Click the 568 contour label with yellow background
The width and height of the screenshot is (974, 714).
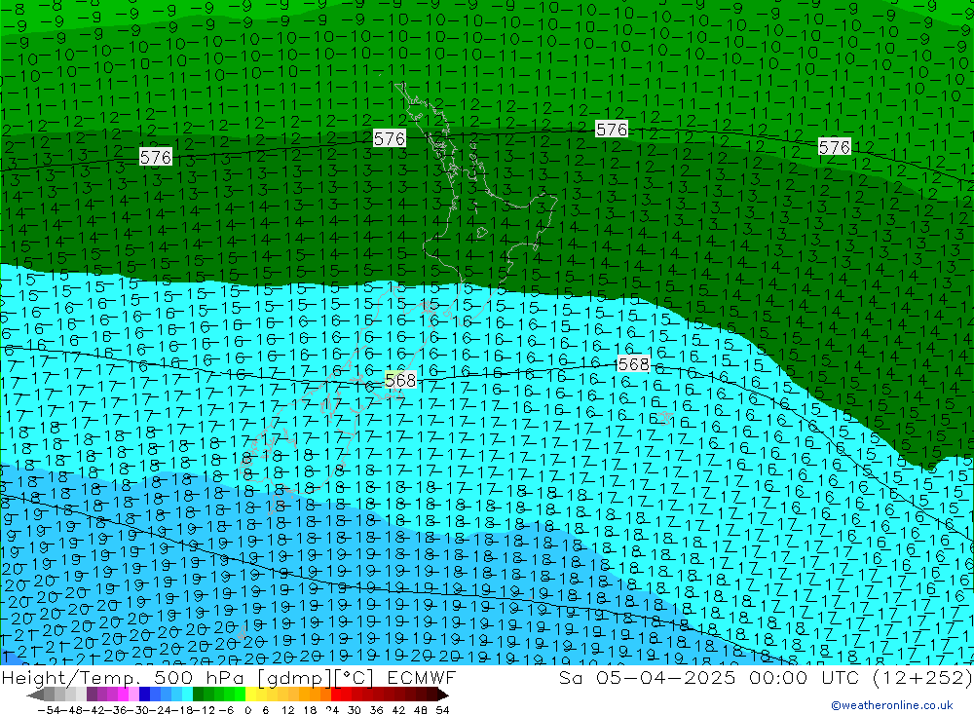pyautogui.click(x=400, y=380)
